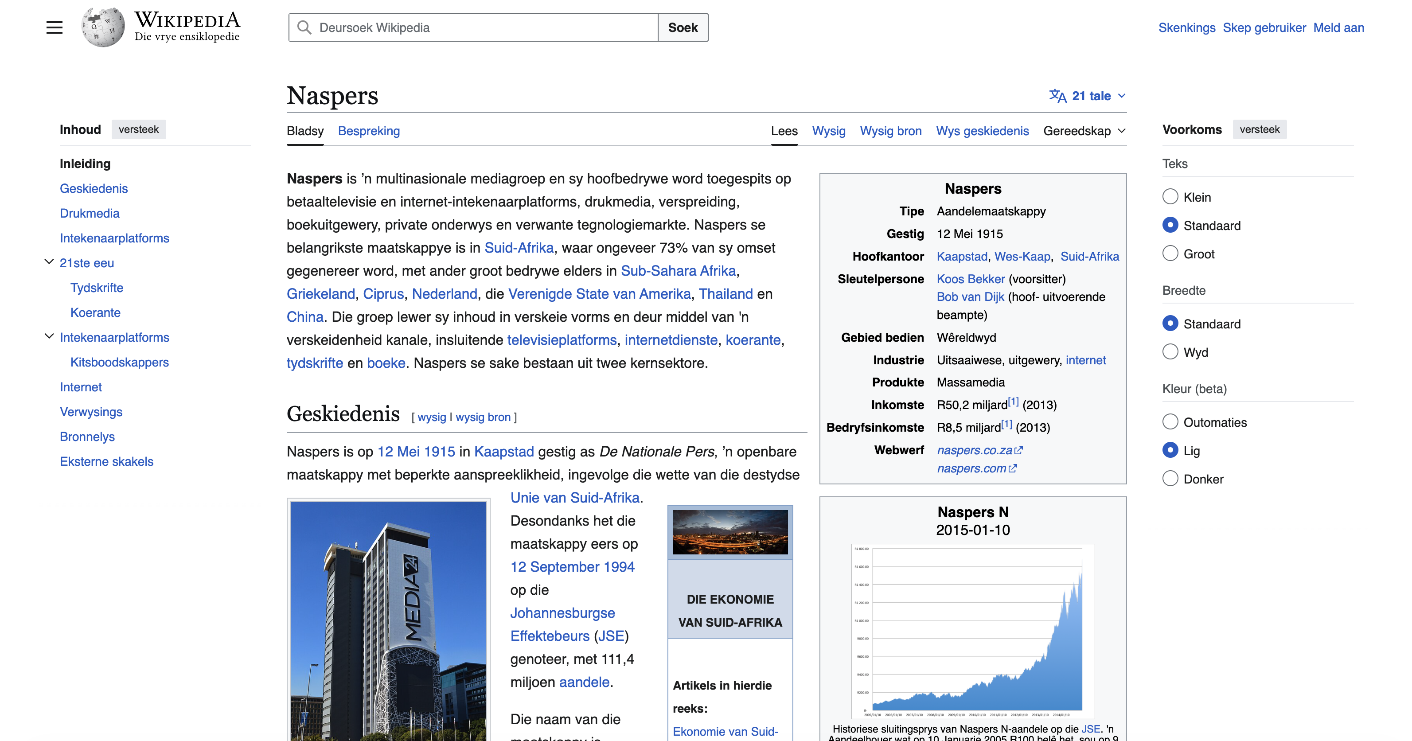Open the televisieplatforms link

pyautogui.click(x=561, y=340)
